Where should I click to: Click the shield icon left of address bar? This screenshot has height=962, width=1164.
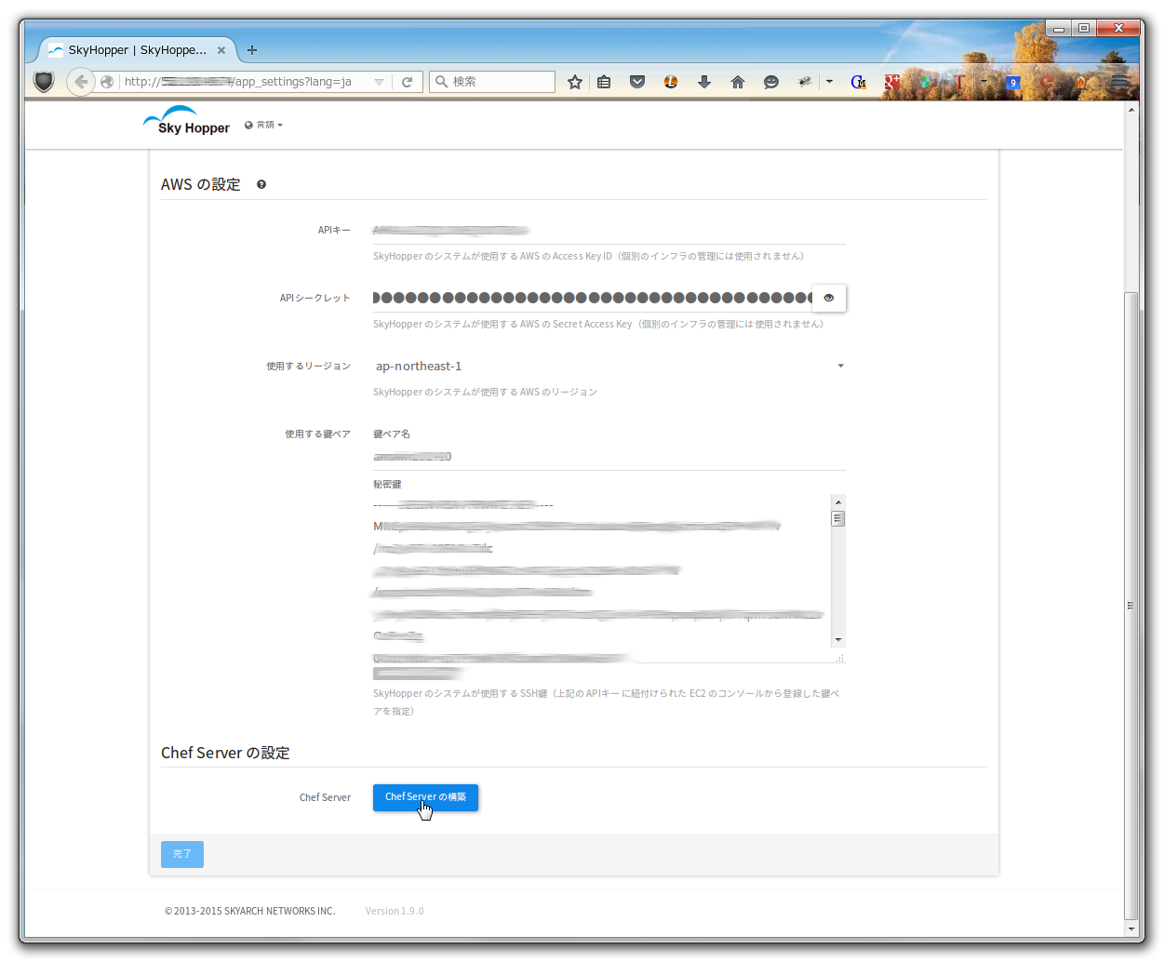(x=44, y=82)
